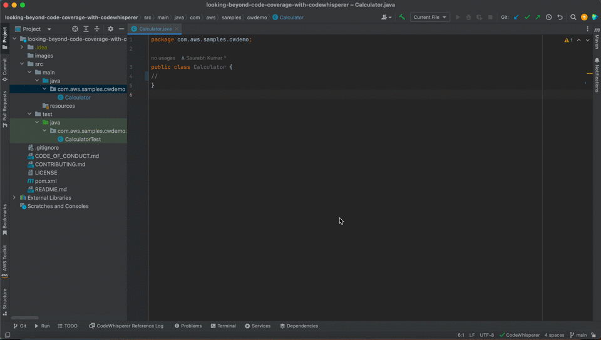Select the Calculator.java editor tab

click(155, 29)
